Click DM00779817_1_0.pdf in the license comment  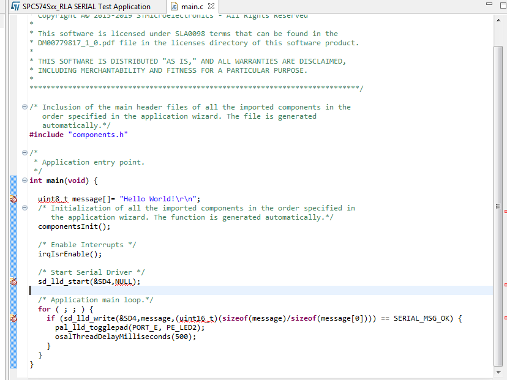77,43
